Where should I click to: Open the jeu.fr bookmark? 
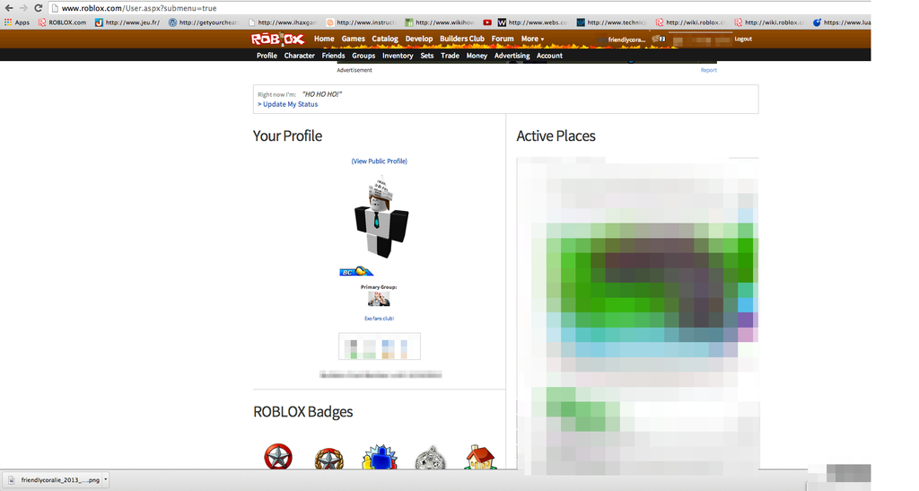pos(127,22)
